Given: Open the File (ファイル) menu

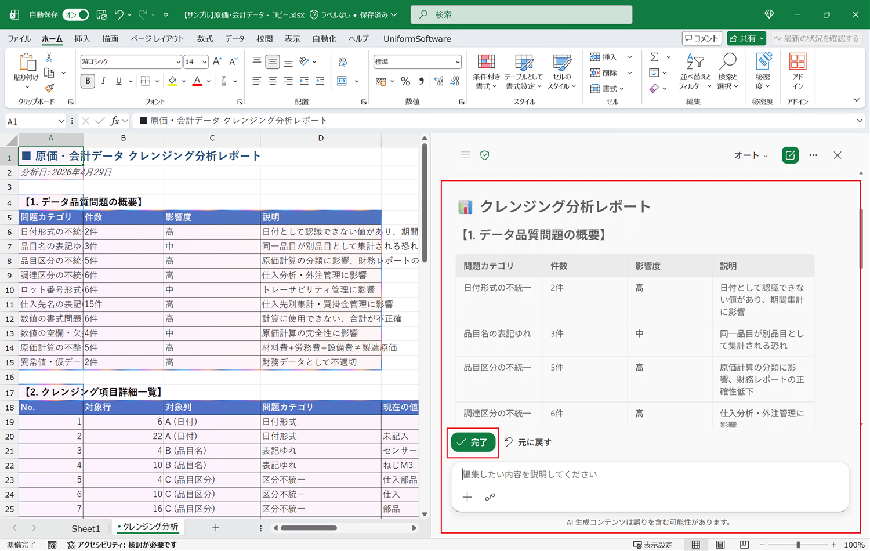Looking at the screenshot, I should point(19,39).
